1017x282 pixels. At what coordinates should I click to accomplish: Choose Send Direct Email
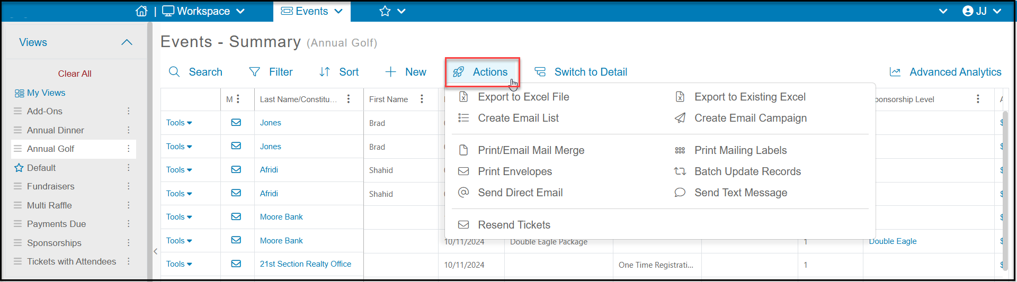[x=510, y=193]
